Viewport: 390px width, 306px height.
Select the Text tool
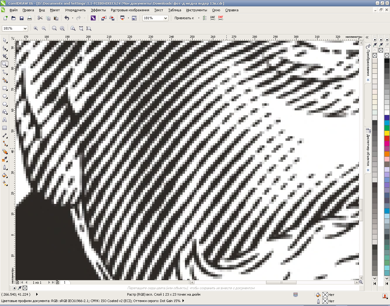point(5,120)
